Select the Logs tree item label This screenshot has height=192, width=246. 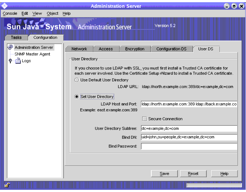[26, 61]
